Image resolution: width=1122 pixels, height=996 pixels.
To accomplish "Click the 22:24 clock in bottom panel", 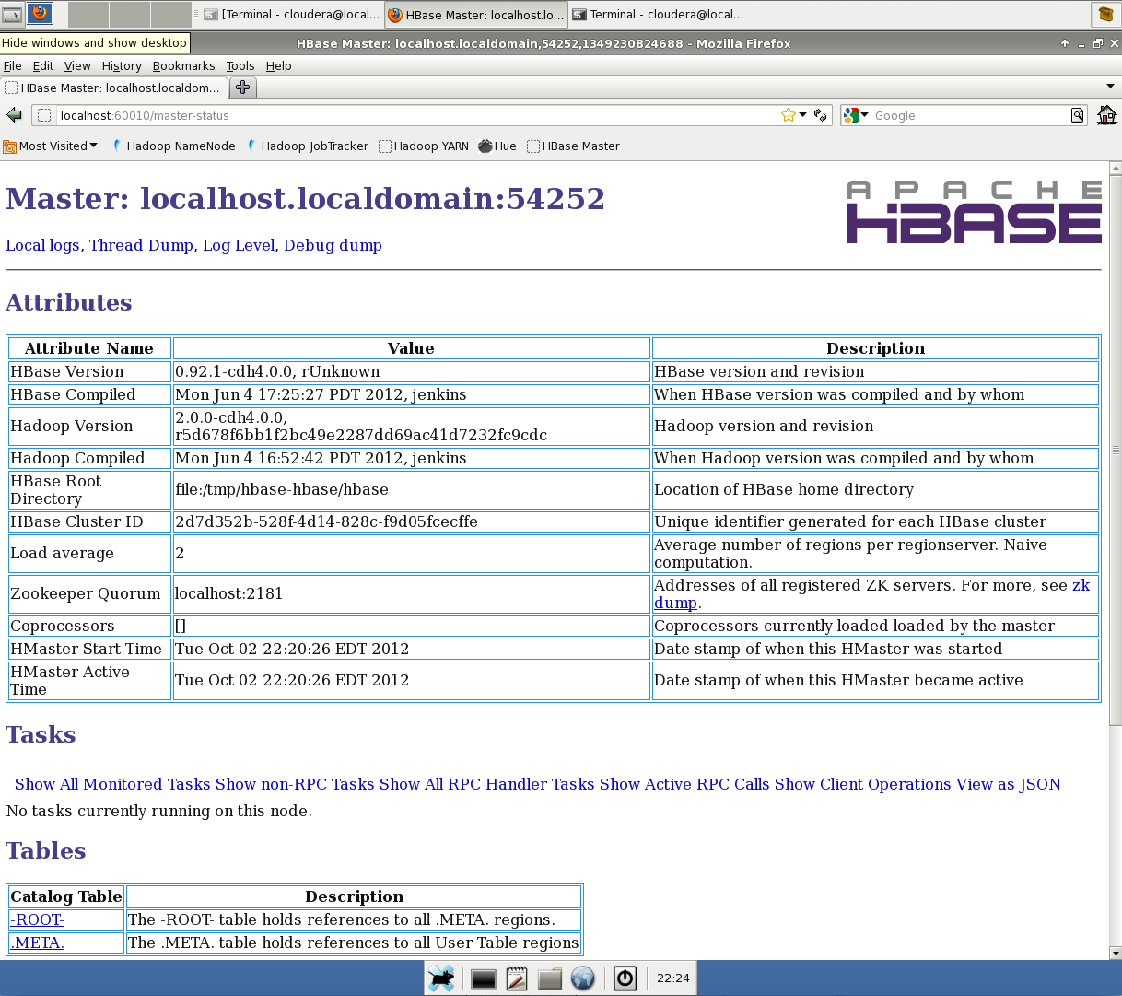I will click(x=672, y=978).
